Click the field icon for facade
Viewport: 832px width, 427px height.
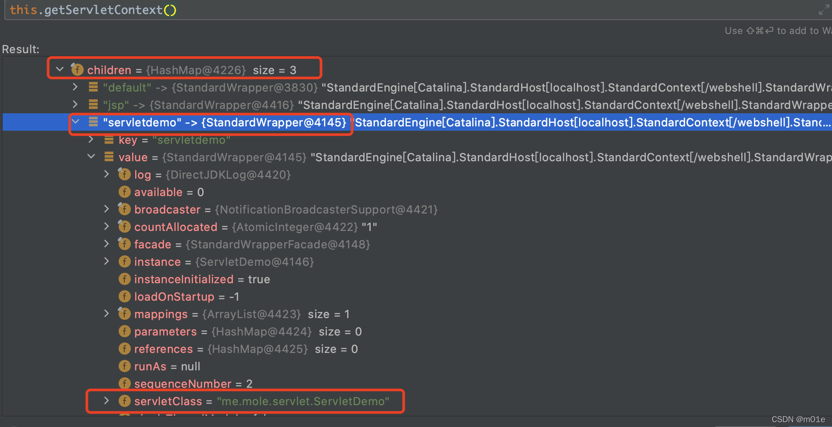click(124, 244)
